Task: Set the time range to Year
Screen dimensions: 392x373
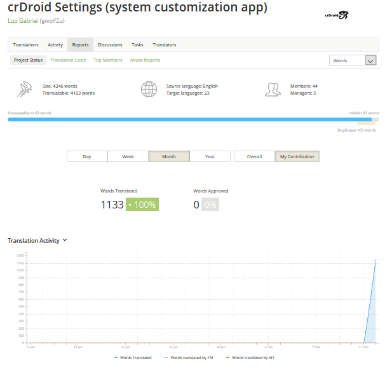Action: click(x=210, y=156)
